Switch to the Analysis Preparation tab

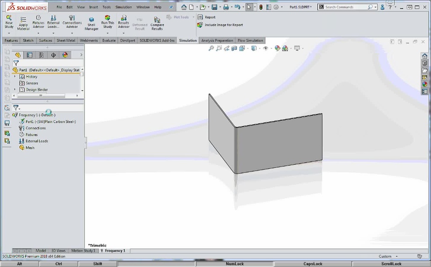click(217, 40)
